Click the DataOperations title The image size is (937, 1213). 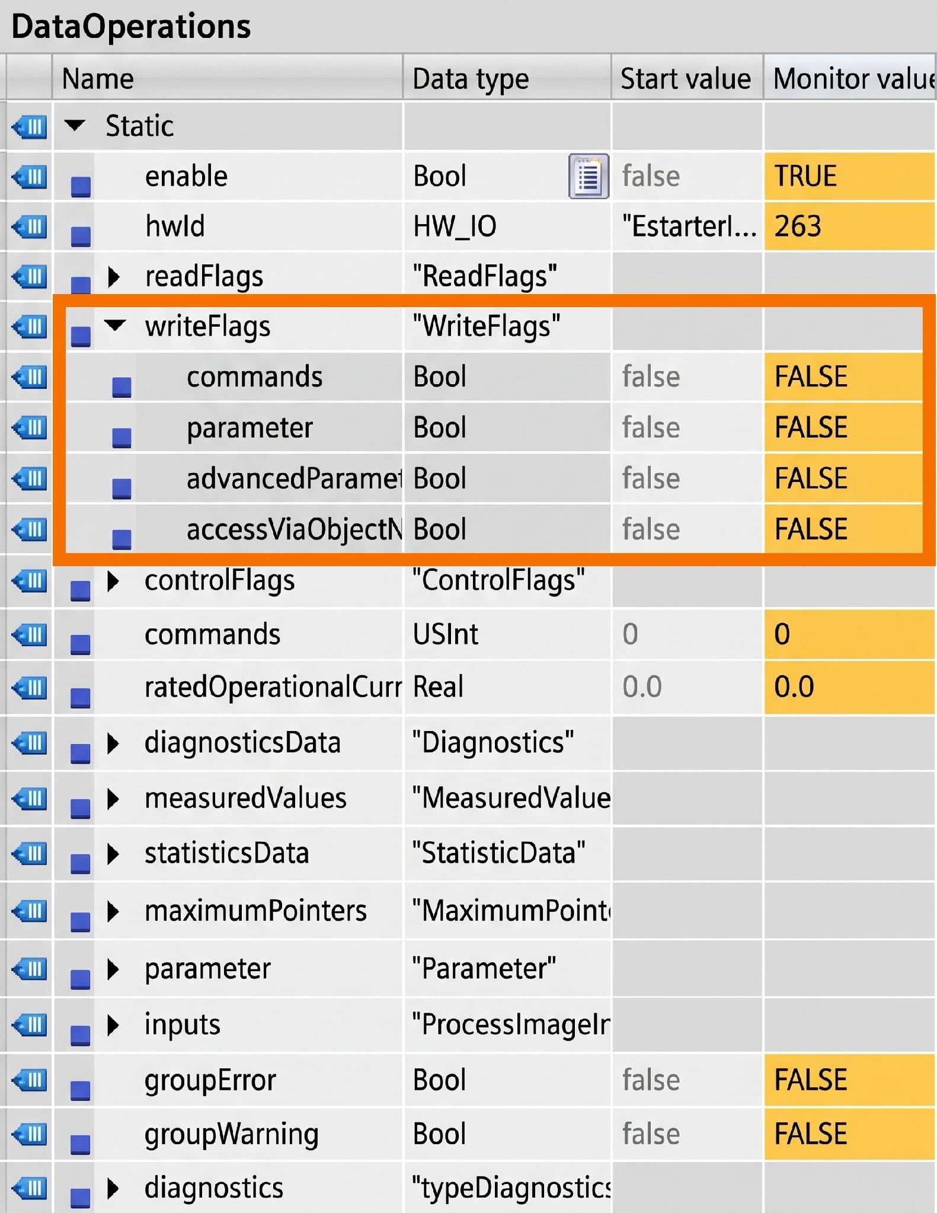point(131,27)
